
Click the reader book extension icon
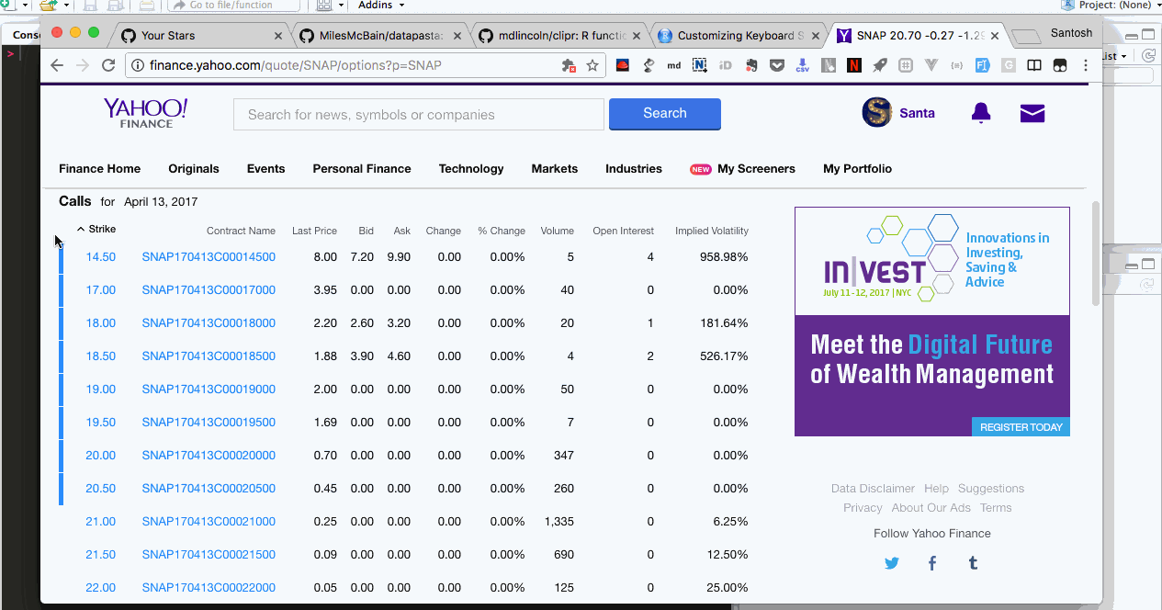click(x=1034, y=65)
